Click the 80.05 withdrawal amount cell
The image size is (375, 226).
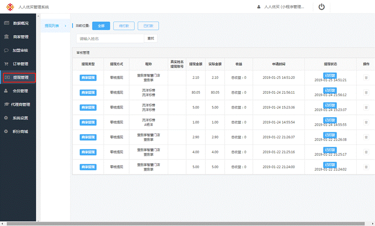tap(195, 92)
